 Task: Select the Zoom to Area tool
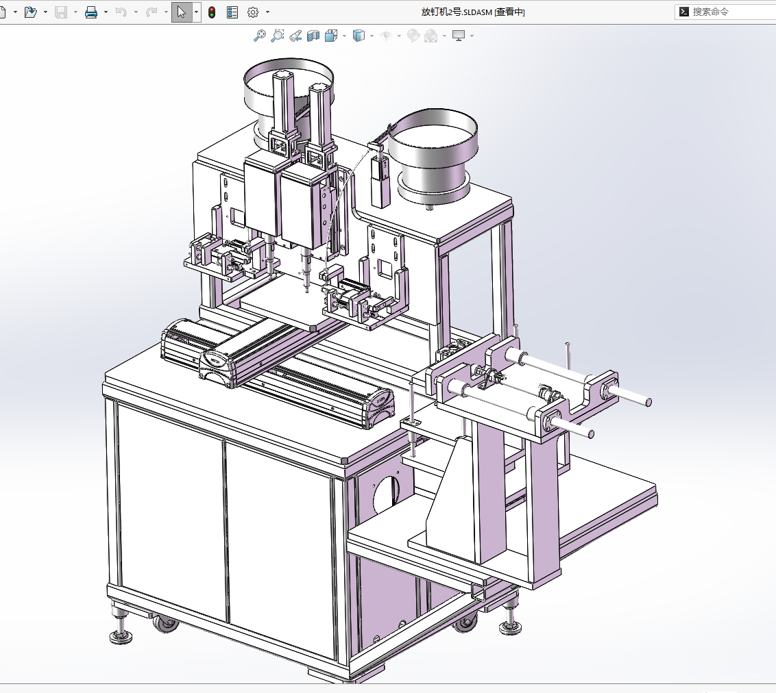click(278, 36)
